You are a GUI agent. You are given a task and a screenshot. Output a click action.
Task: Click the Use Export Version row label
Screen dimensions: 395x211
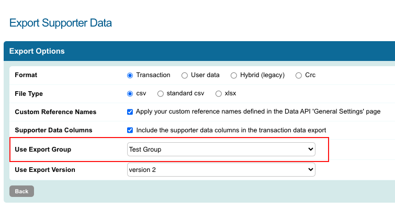coord(45,170)
